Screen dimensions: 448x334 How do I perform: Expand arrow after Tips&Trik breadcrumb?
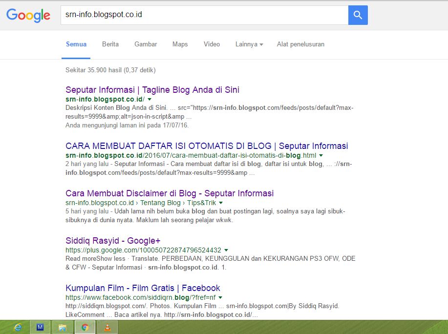220,203
